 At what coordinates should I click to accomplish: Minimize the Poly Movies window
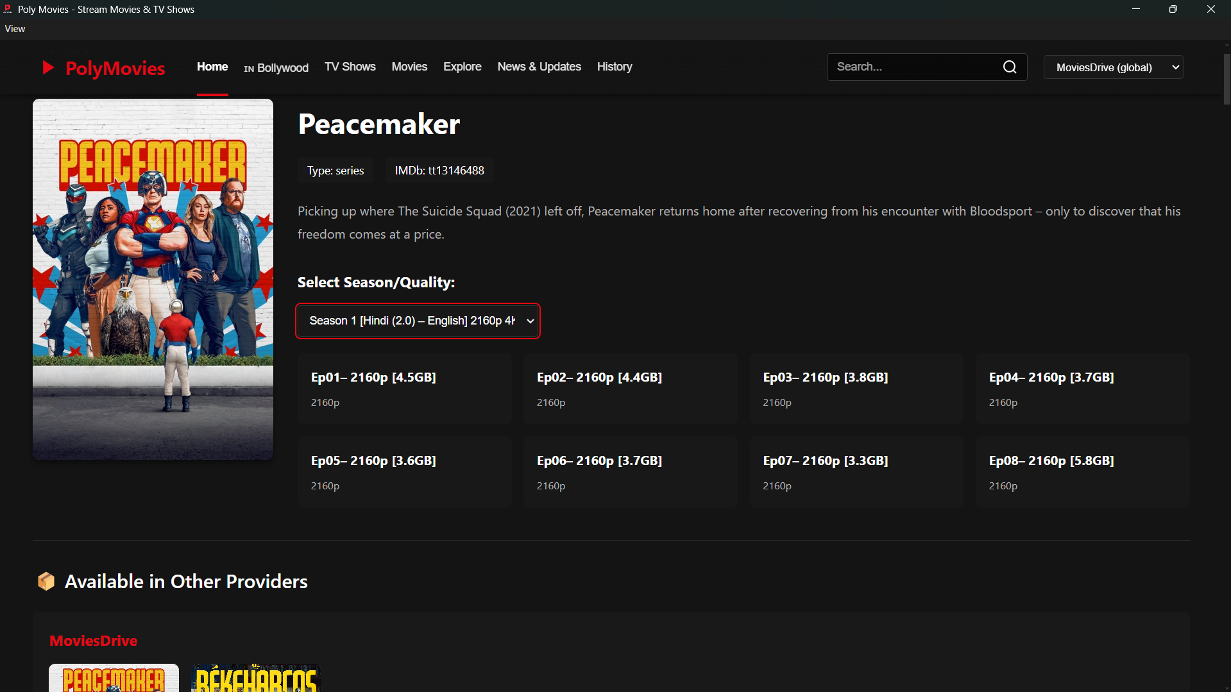[x=1135, y=10]
